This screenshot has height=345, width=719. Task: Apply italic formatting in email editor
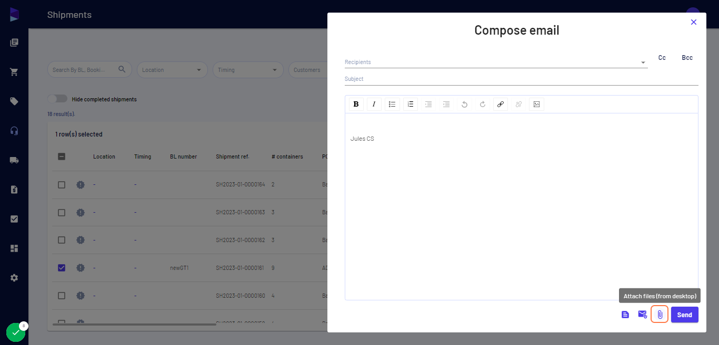tap(374, 104)
